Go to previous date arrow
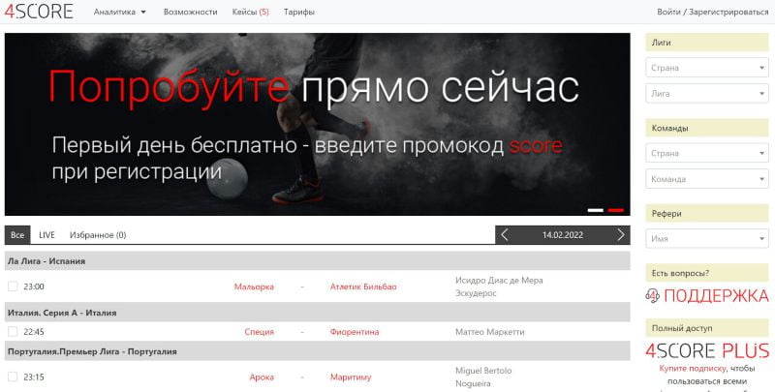Image resolution: width=775 pixels, height=392 pixels. pyautogui.click(x=504, y=235)
